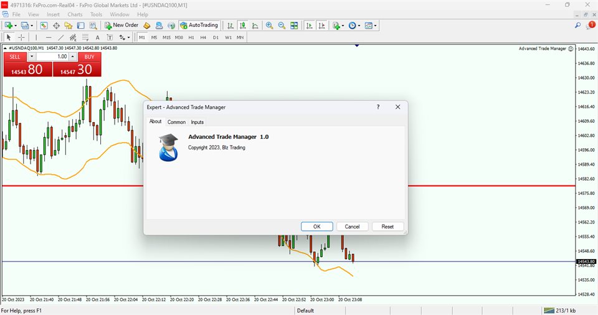Open the Terminal panel icon
This screenshot has width=598, height=315.
point(80,26)
